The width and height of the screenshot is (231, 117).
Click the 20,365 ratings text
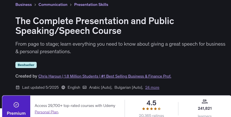click(x=151, y=115)
